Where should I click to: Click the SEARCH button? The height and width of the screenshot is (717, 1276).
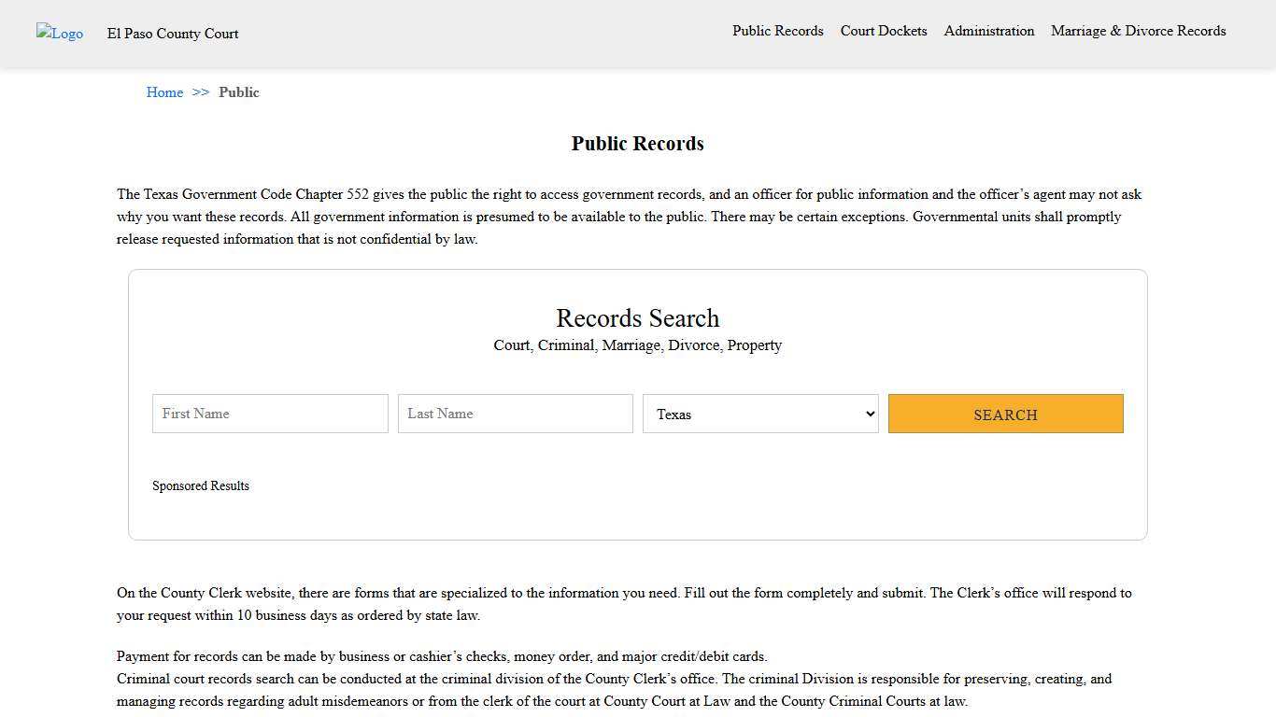pos(1005,414)
